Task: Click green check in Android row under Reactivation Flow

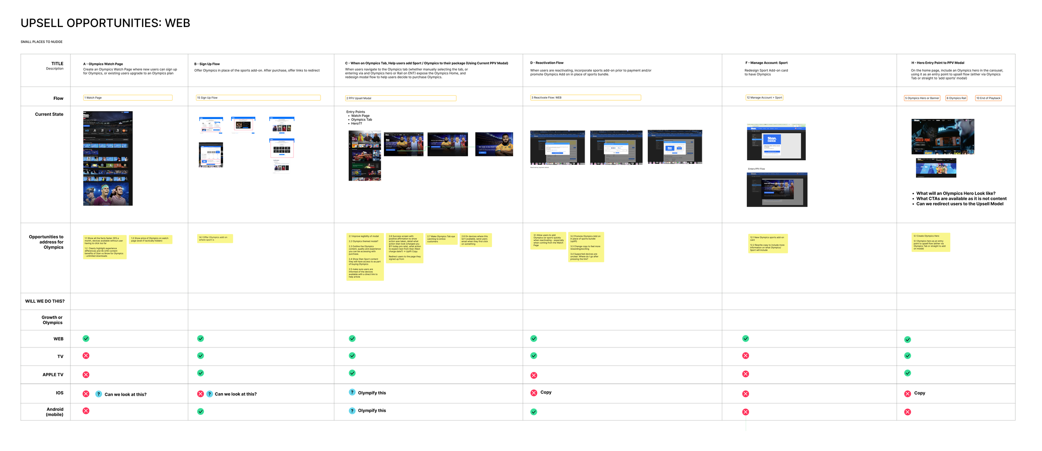Action: coord(534,412)
